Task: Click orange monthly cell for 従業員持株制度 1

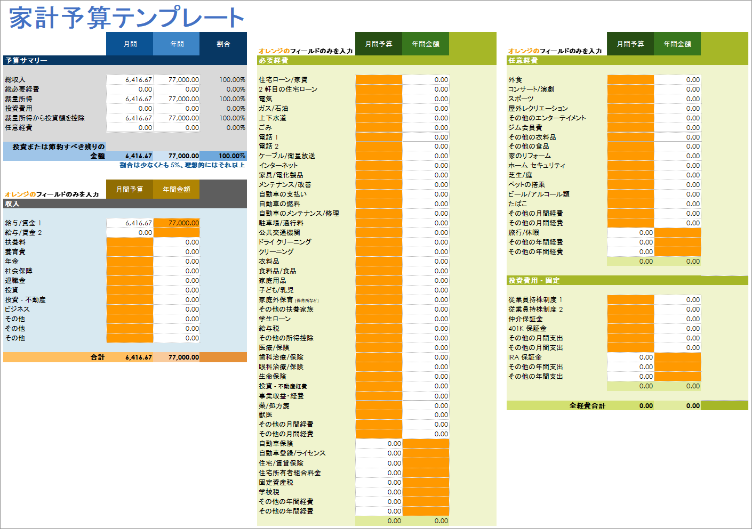Action: click(x=630, y=299)
